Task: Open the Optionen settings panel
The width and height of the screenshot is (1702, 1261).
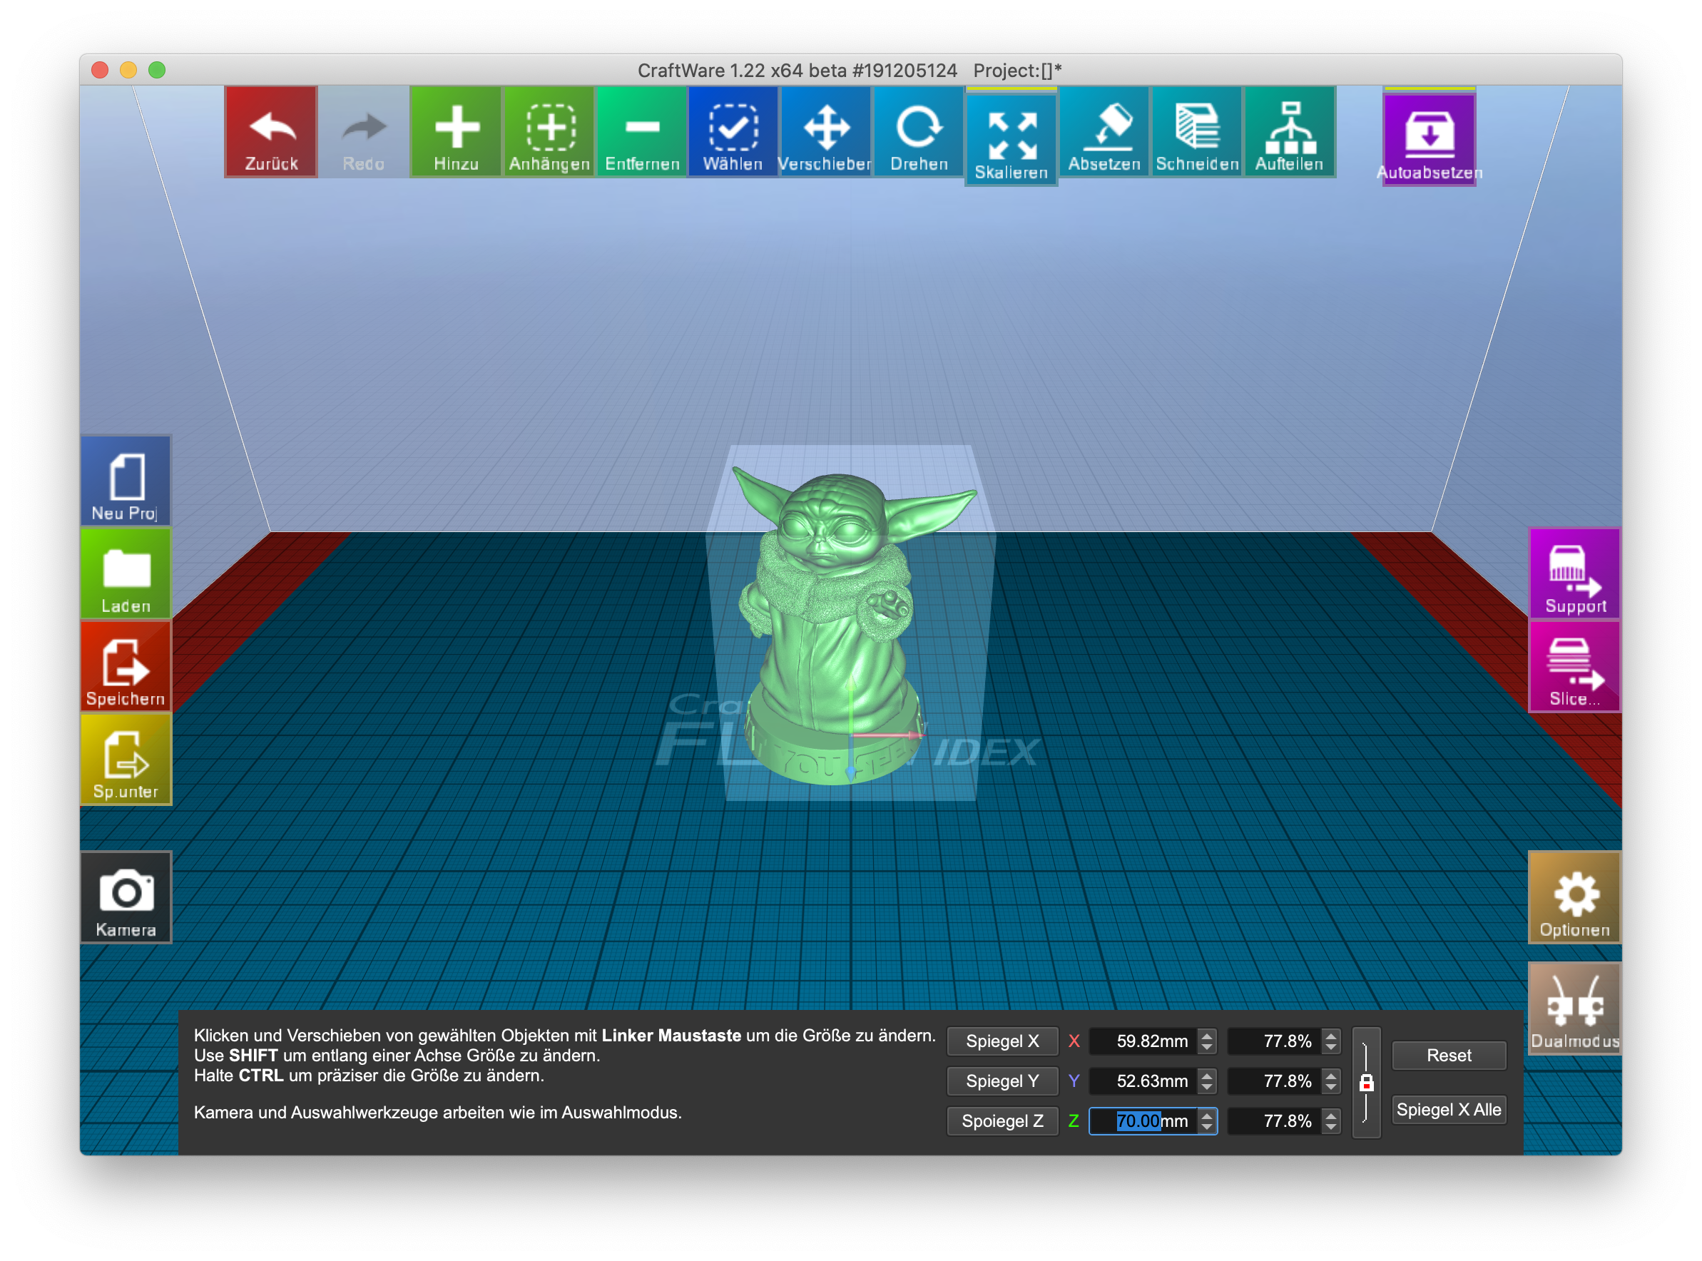Action: [1574, 898]
